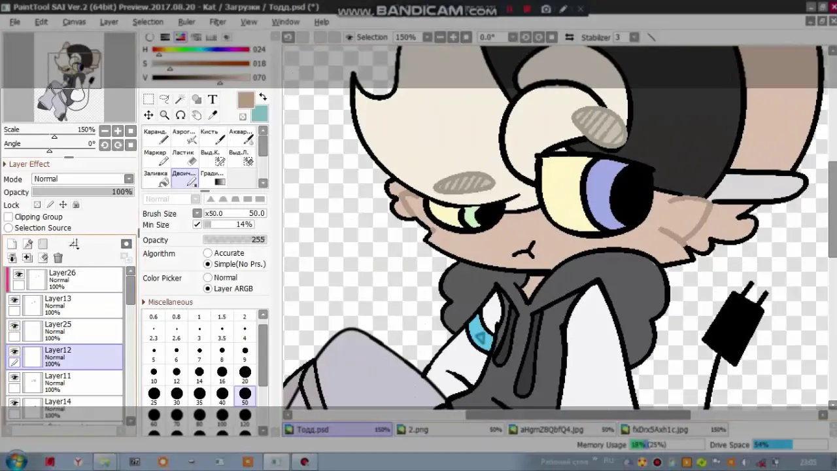Image resolution: width=837 pixels, height=471 pixels.
Task: Select the Accurate algorithm radio button
Action: coord(208,253)
